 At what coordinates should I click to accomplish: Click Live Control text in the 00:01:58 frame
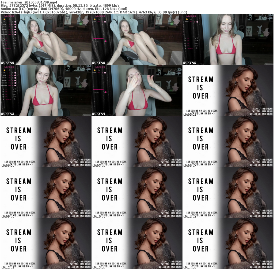click(x=96, y=42)
